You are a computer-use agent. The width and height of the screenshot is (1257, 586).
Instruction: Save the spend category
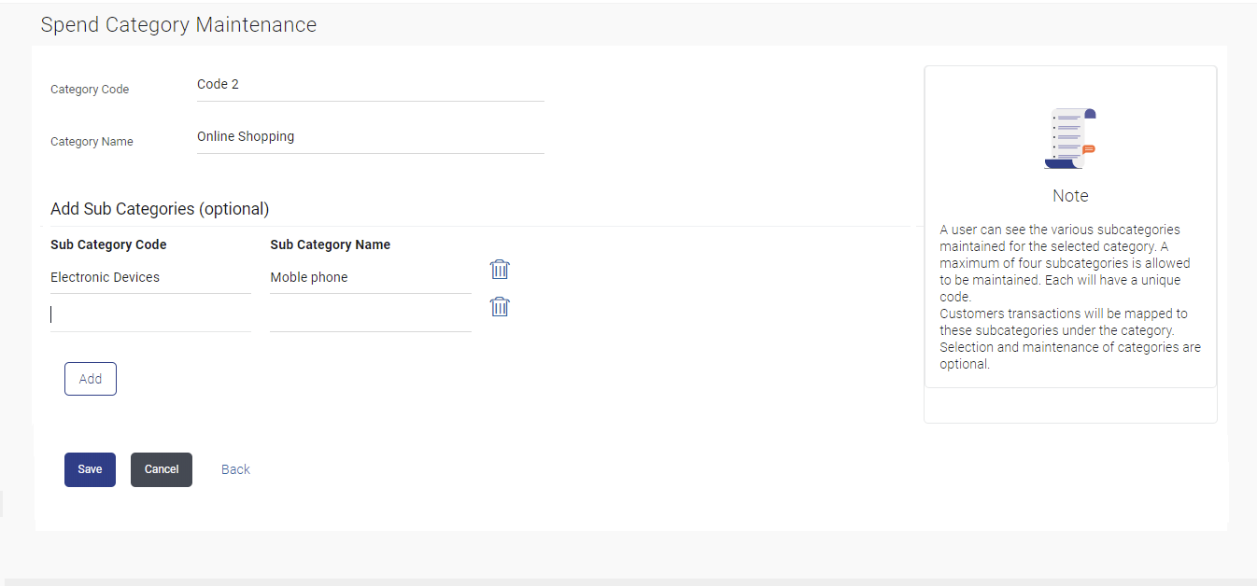coord(90,469)
